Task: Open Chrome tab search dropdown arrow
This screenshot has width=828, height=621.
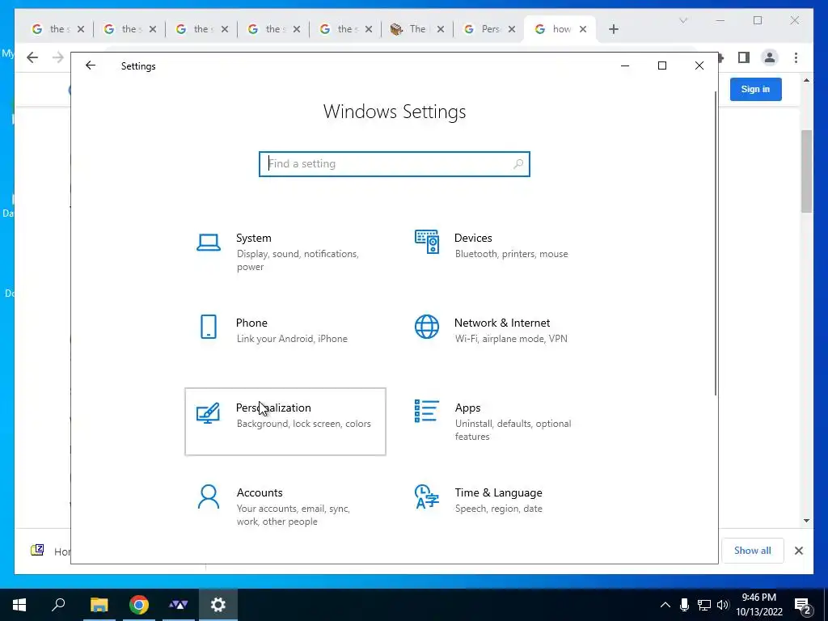Action: coord(683,20)
